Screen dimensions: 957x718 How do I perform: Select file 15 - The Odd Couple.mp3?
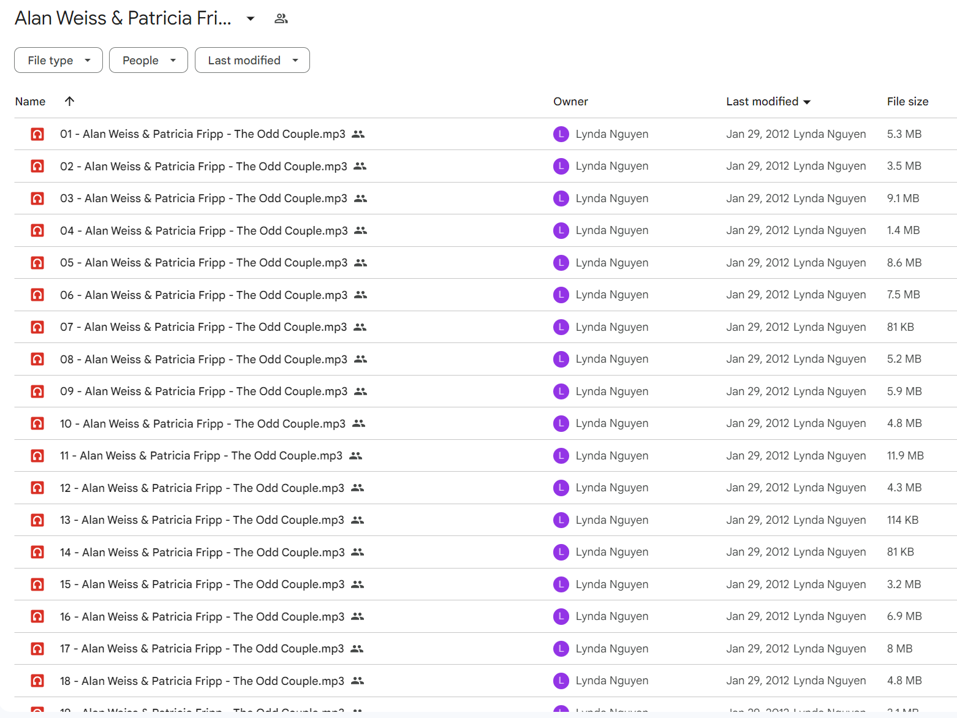coord(202,584)
